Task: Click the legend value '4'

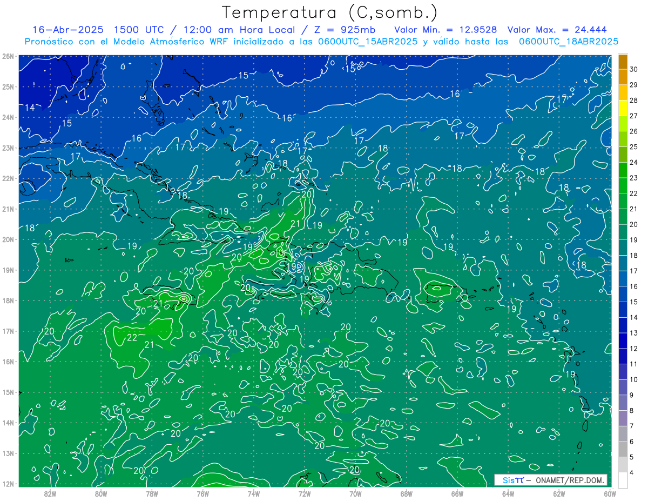Action: tap(632, 472)
